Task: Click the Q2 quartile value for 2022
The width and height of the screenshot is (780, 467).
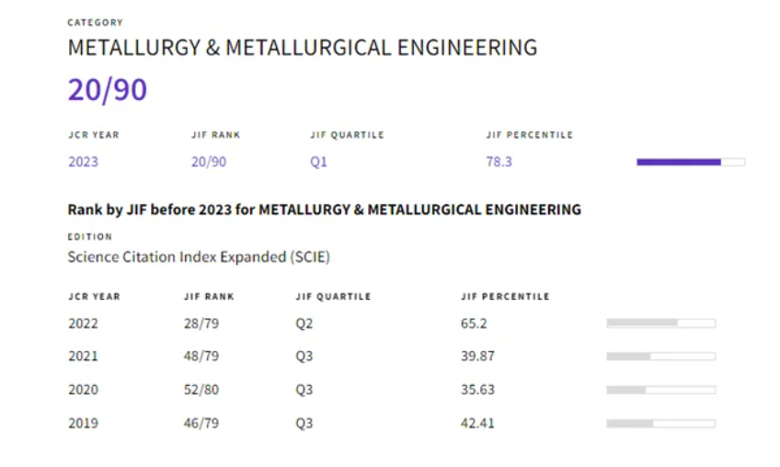Action: pos(304,324)
